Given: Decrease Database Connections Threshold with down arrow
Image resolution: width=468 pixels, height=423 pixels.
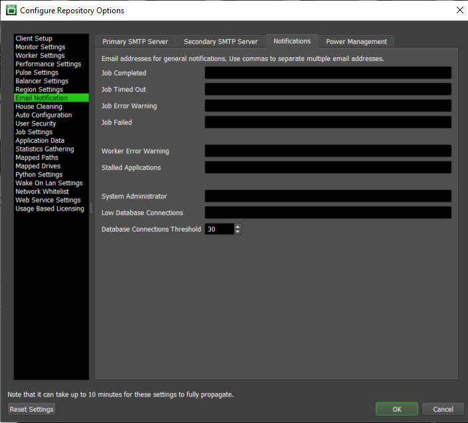Looking at the screenshot, I should coord(238,232).
